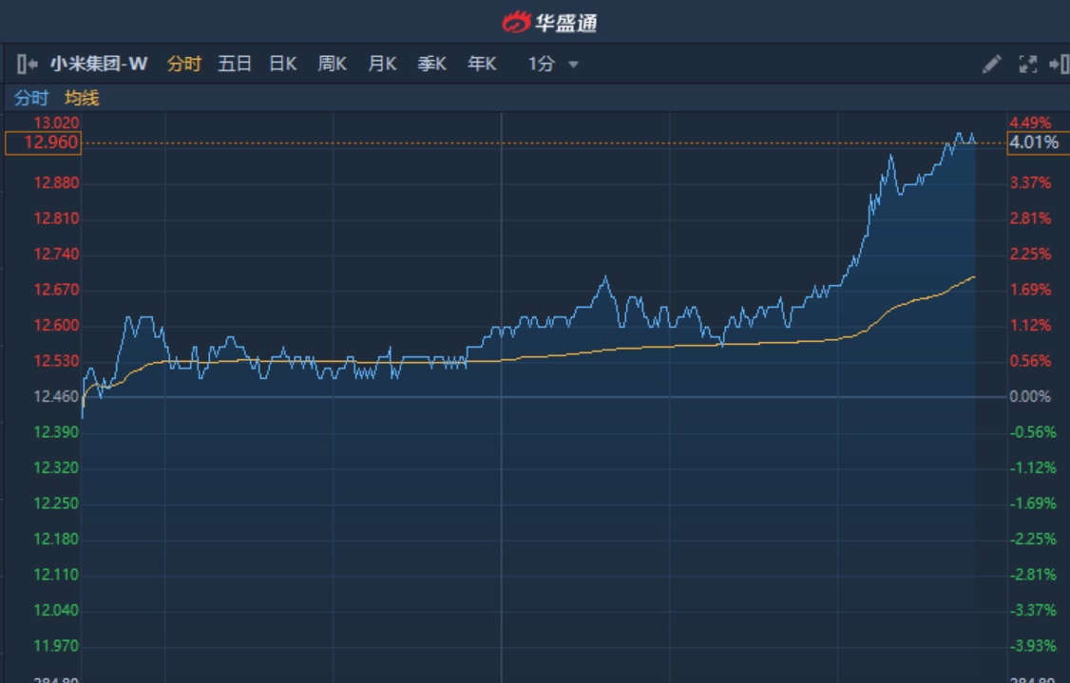Open the 1分 interval dropdown arrow
Screen dimensions: 1070x683
[573, 65]
